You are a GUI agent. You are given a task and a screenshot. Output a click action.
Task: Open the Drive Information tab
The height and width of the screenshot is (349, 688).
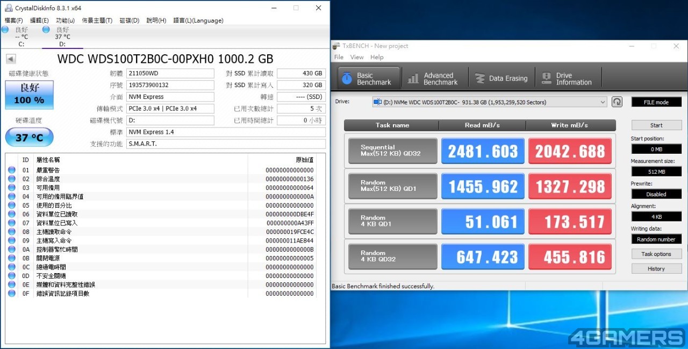pyautogui.click(x=567, y=79)
